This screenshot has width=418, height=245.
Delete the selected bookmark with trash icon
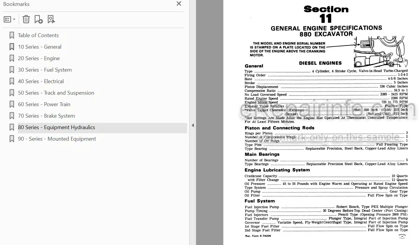point(26,19)
